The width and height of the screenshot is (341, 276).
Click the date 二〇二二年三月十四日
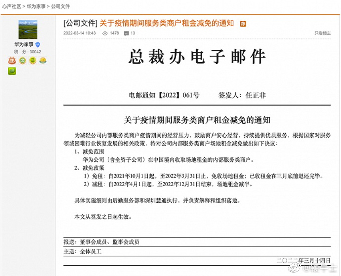[x=303, y=260]
